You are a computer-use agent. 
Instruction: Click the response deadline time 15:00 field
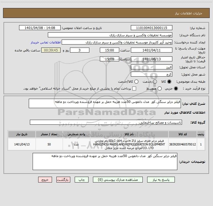pyautogui.click(x=110, y=50)
